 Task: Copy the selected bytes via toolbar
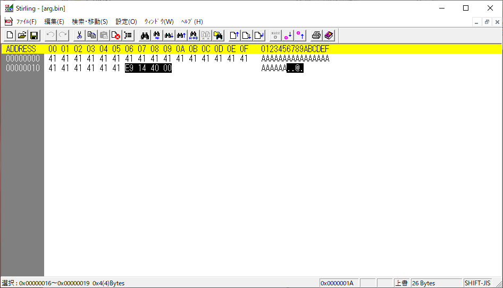tap(91, 36)
